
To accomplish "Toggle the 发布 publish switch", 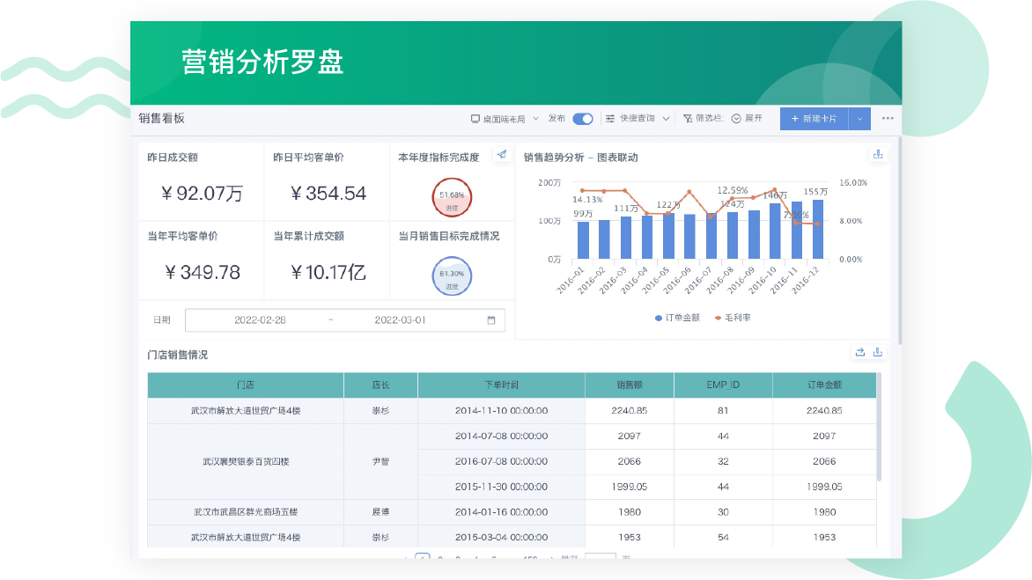I will (582, 119).
